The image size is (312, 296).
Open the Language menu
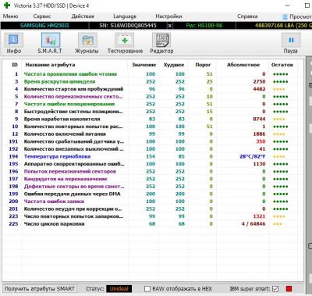(125, 16)
